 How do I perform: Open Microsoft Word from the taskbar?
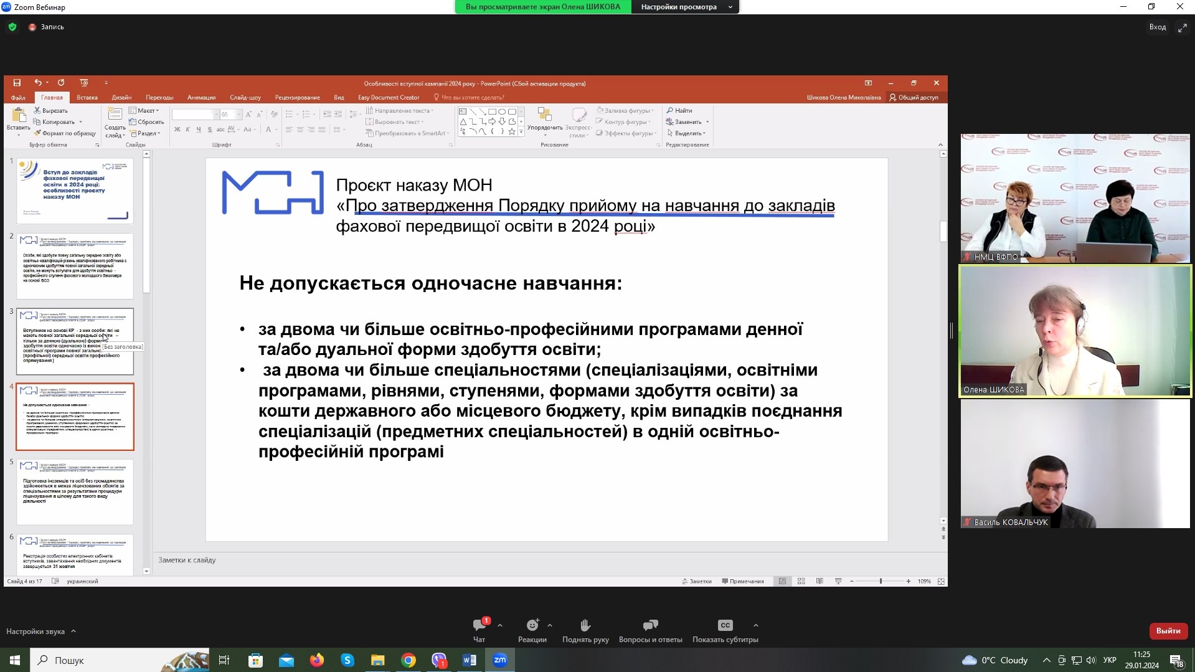pos(470,660)
